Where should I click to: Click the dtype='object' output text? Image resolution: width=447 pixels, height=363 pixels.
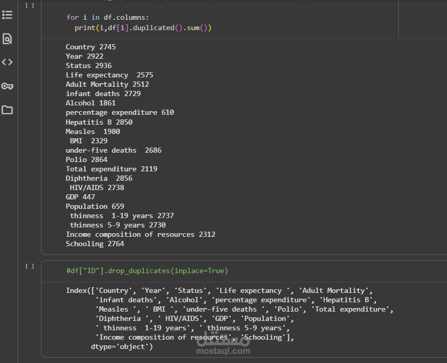[122, 346]
